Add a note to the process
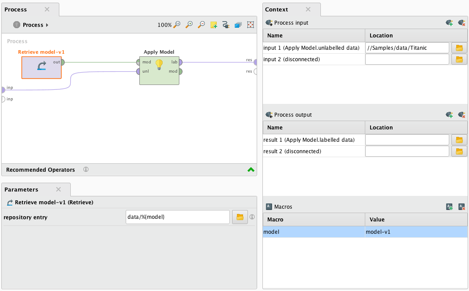Viewport: 469px width, 291px height. click(x=214, y=25)
